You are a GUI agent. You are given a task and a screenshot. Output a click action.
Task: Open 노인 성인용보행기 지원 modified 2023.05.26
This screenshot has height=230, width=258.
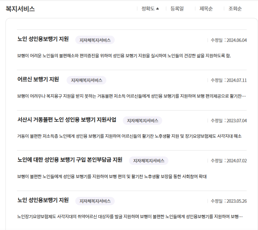point(43,200)
